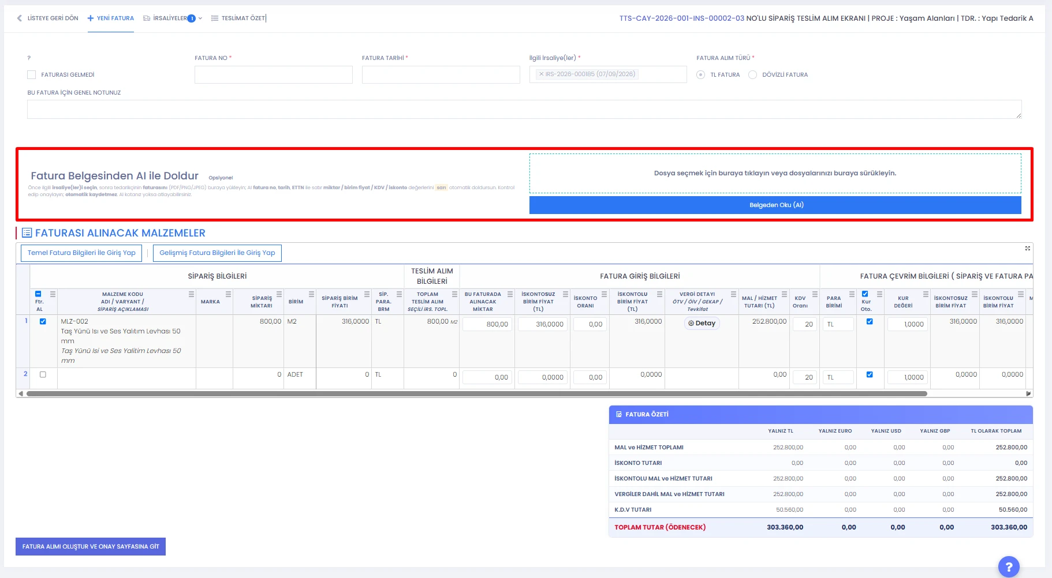The height and width of the screenshot is (578, 1052).
Task: Open column menu icon for Sipariş Miktarı
Action: (279, 294)
